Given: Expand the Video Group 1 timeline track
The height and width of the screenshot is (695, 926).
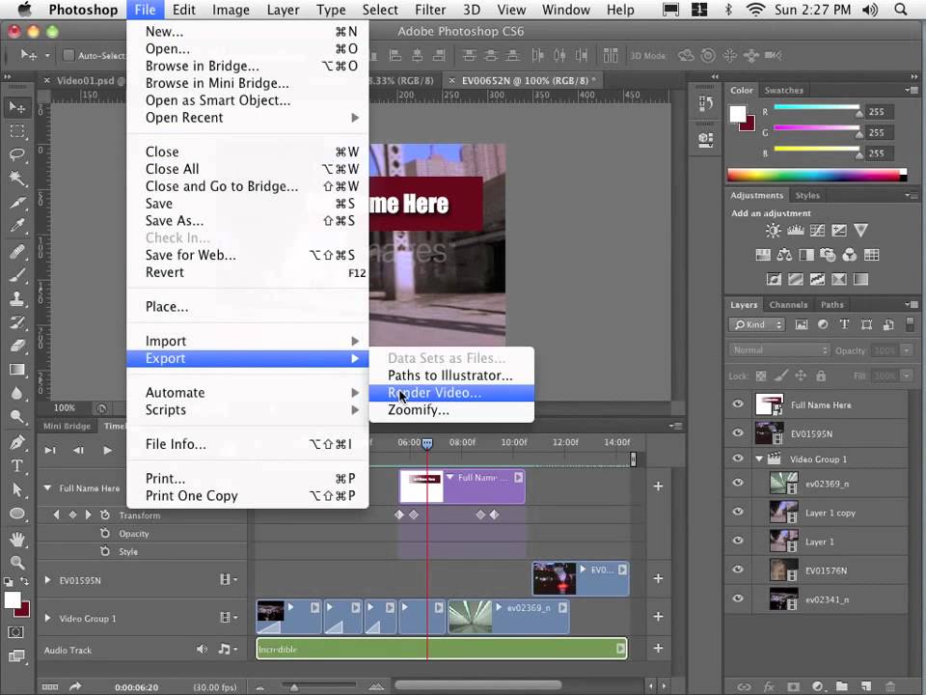Looking at the screenshot, I should pos(48,618).
